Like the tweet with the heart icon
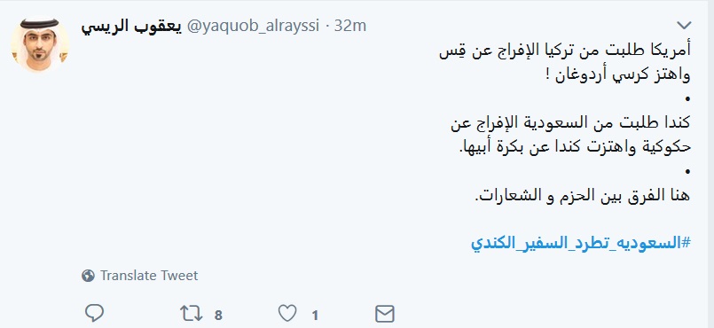The image size is (714, 328). coord(287,314)
